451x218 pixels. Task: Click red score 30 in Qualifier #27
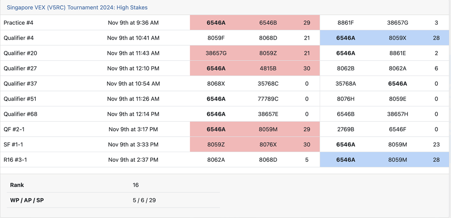coord(307,68)
